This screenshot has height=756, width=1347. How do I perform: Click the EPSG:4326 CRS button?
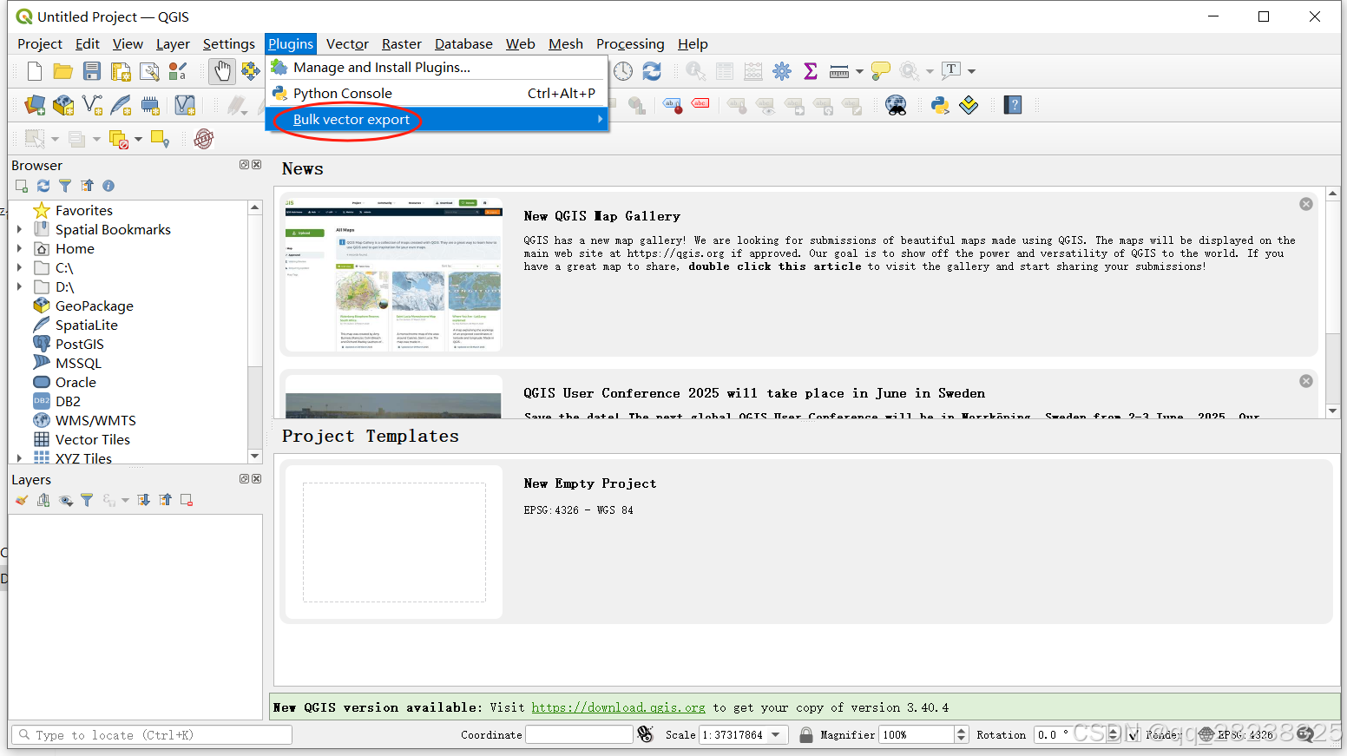[x=1236, y=735]
